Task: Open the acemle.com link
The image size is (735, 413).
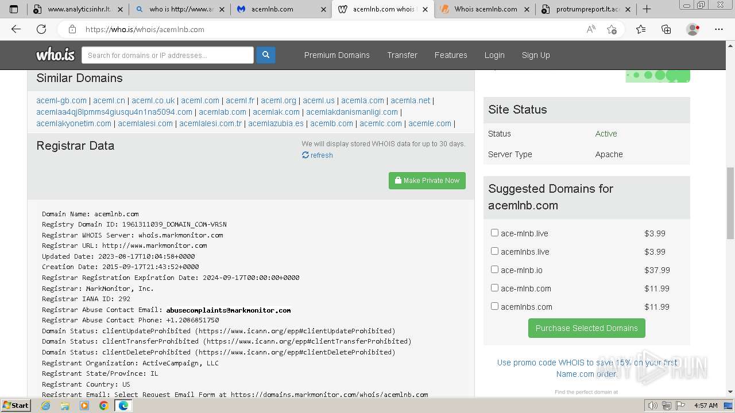Action: (x=430, y=123)
